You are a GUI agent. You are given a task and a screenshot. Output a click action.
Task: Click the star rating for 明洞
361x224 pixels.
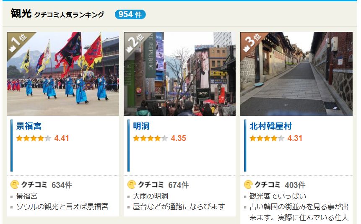pos(151,138)
